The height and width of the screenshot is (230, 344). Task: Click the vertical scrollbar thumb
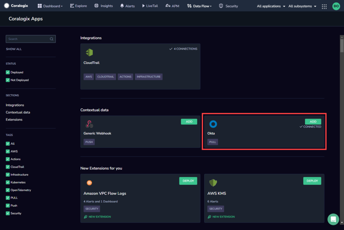[x=342, y=46]
